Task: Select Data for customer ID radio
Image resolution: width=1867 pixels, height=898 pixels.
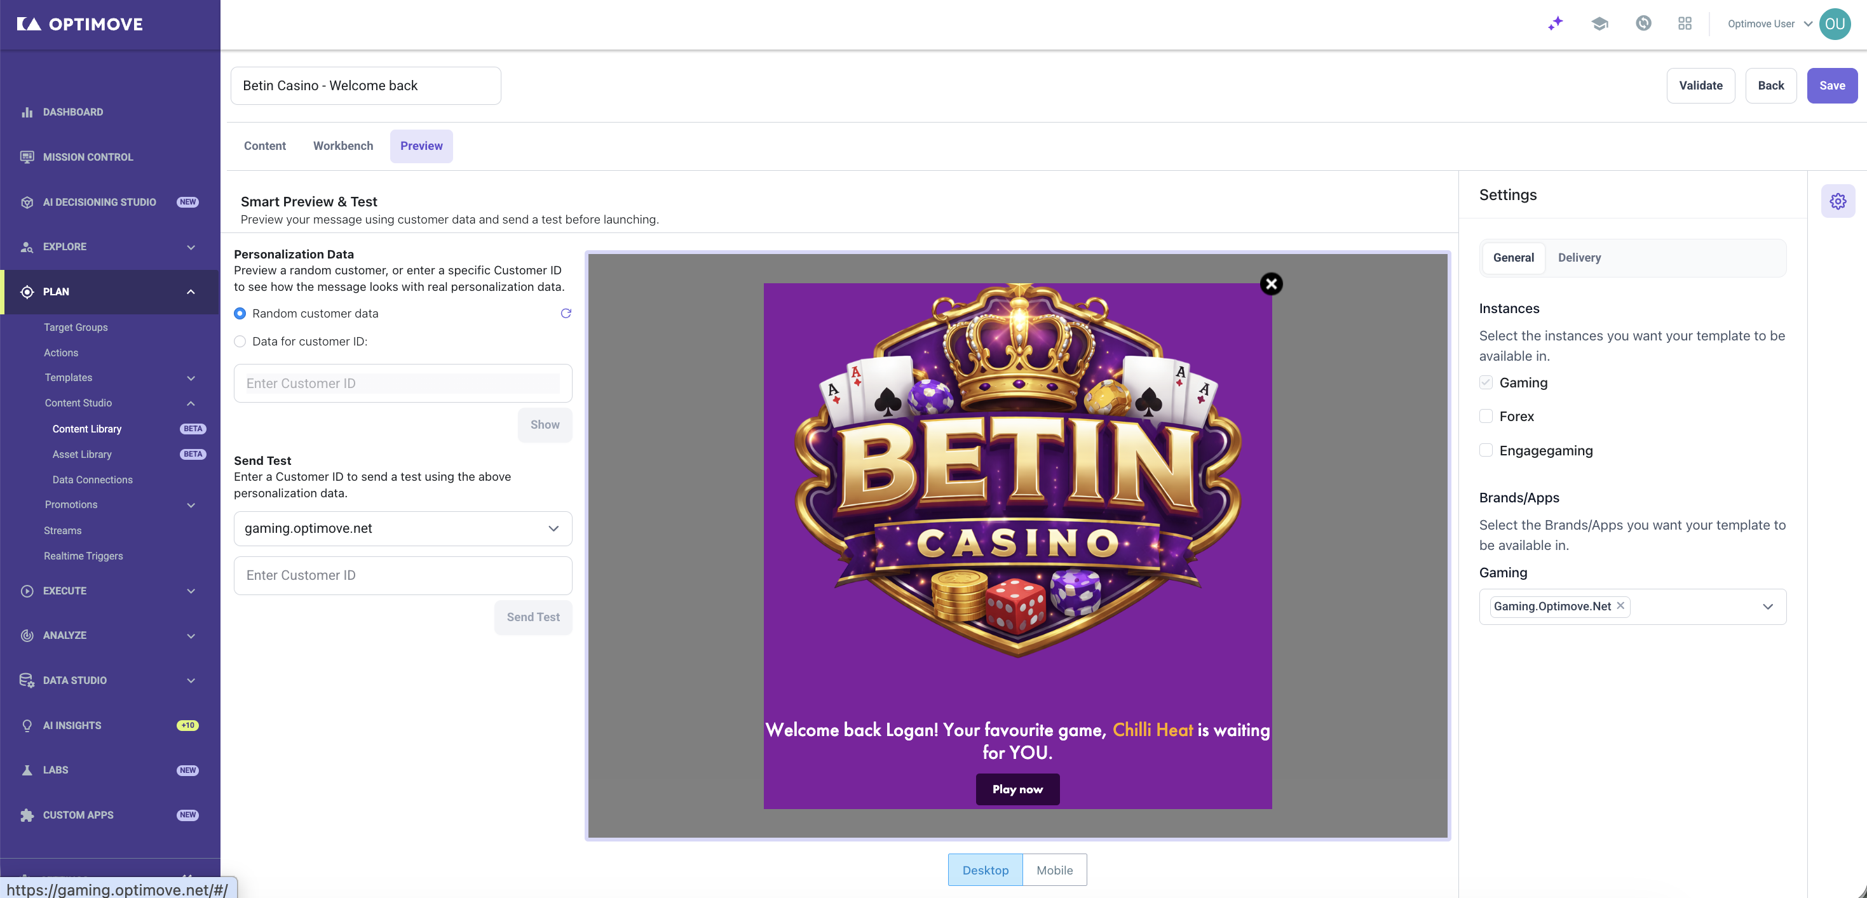Action: coord(240,342)
